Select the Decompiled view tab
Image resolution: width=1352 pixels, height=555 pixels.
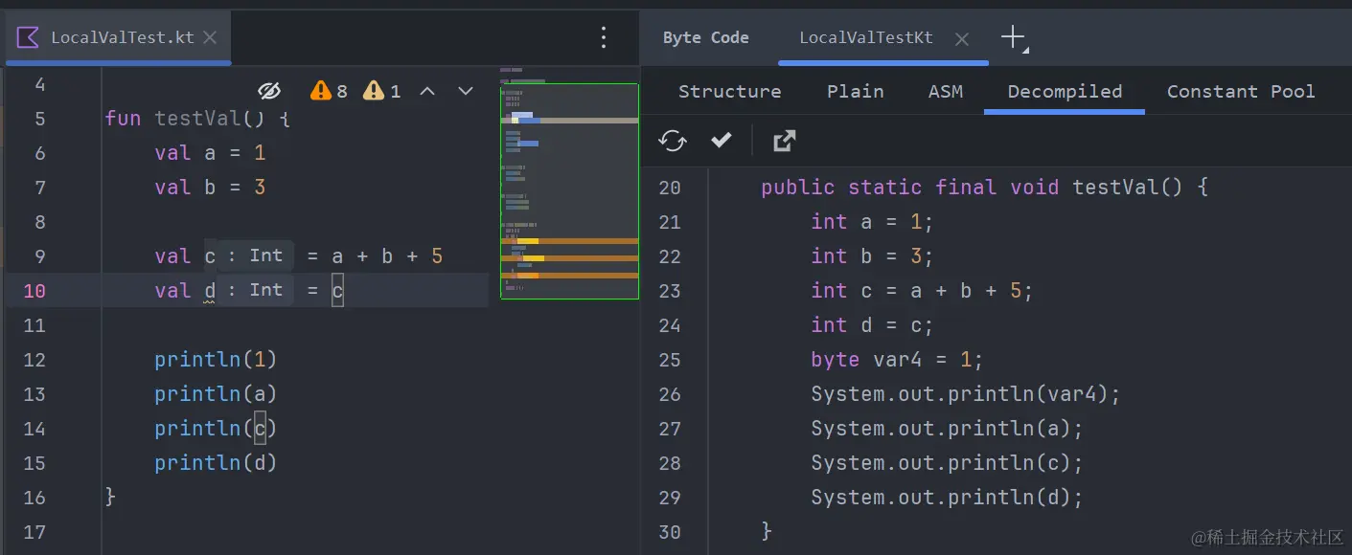1064,92
